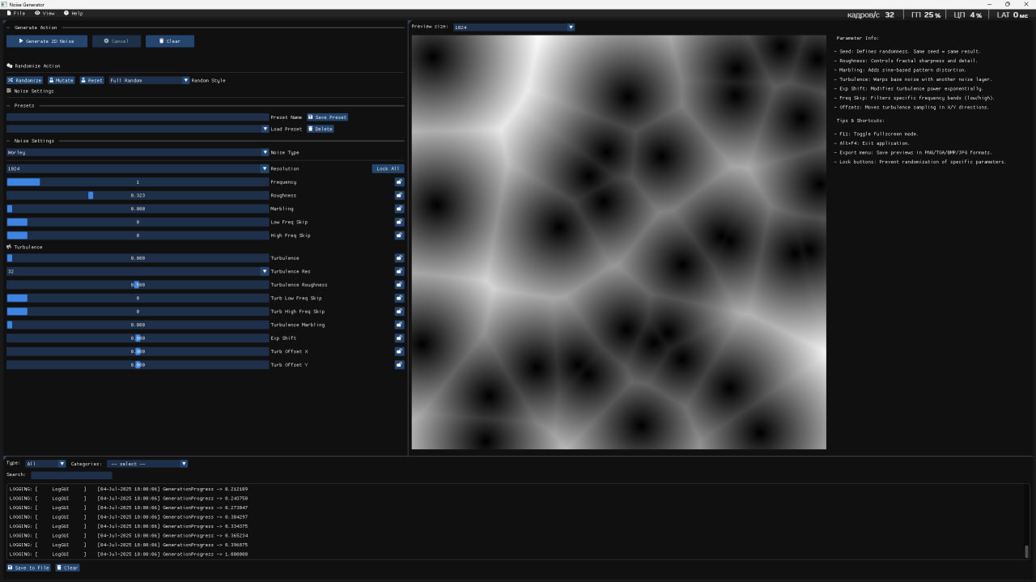Click the Cancel generation button
This screenshot has width=1036, height=582.
pyautogui.click(x=117, y=40)
